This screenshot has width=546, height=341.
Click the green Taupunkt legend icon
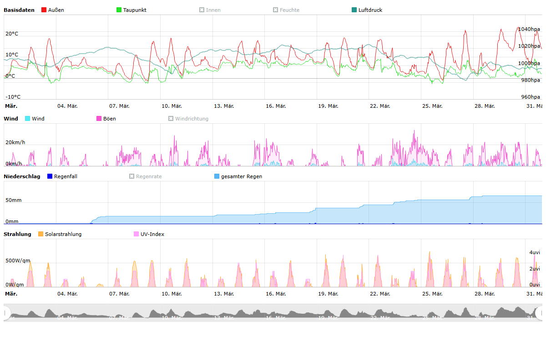coord(119,10)
